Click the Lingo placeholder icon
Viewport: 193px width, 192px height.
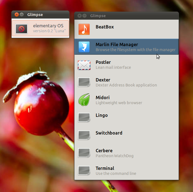click(84, 117)
